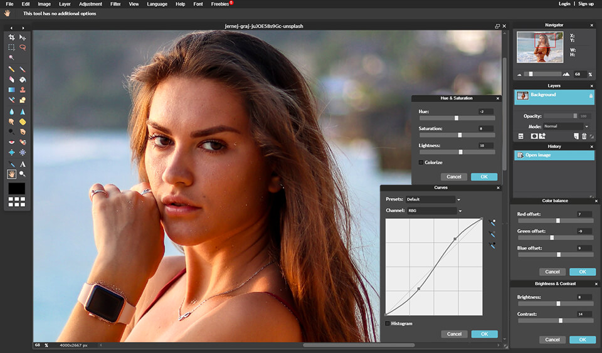The image size is (602, 353).
Task: Select the Crop tool
Action: coord(11,38)
